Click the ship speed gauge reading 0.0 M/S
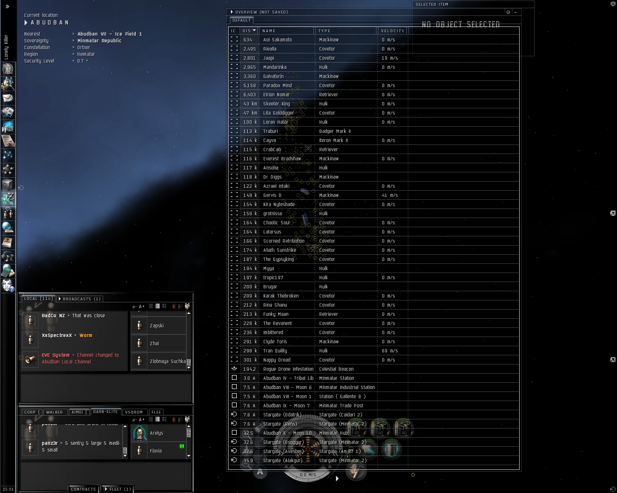Image resolution: width=617 pixels, height=493 pixels. point(308,475)
